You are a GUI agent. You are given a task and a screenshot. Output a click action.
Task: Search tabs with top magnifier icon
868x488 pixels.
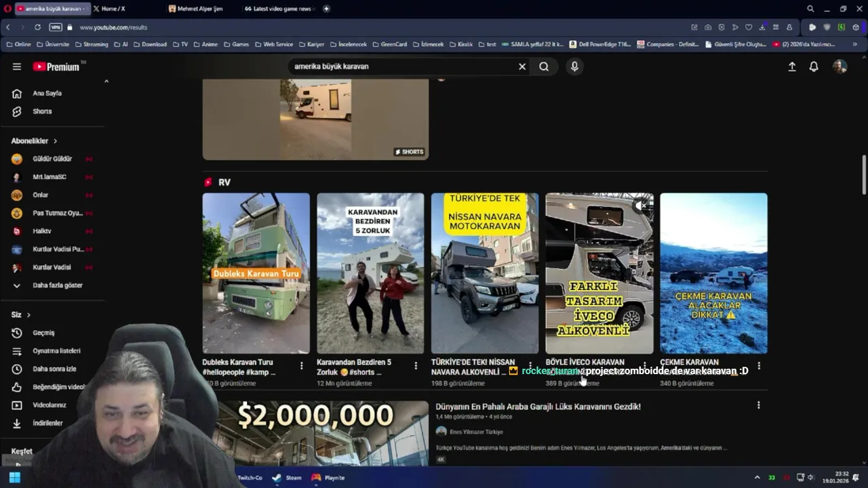click(810, 9)
